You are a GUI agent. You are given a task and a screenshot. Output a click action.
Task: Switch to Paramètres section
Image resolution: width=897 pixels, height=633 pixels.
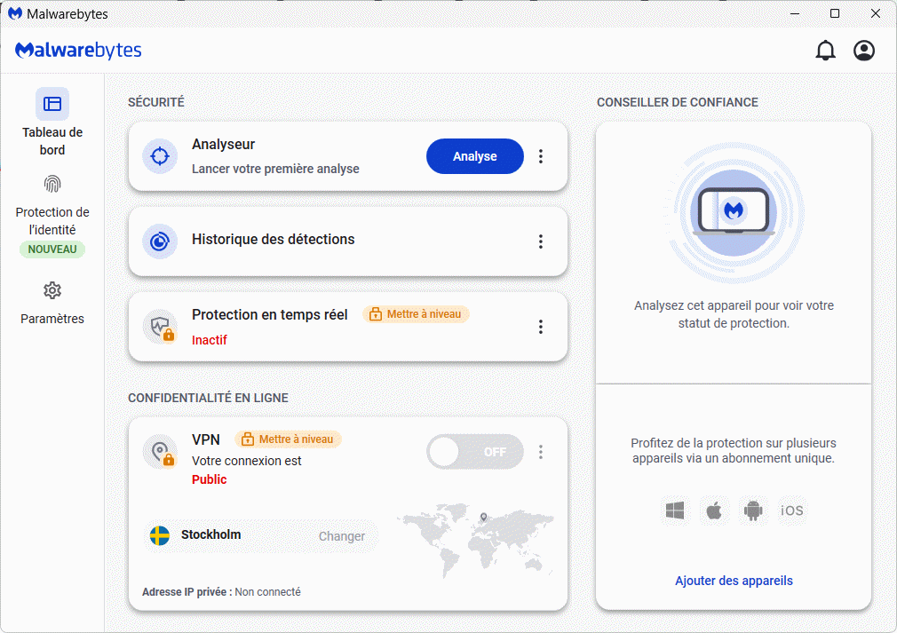52,303
